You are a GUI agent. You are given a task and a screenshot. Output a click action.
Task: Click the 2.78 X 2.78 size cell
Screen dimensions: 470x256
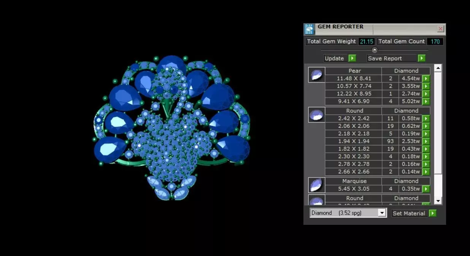pos(354,164)
